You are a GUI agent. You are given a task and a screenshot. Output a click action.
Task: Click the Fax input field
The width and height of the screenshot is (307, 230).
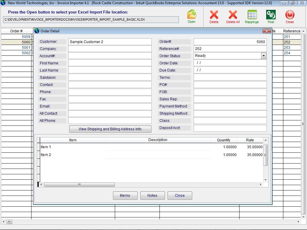coord(110,99)
